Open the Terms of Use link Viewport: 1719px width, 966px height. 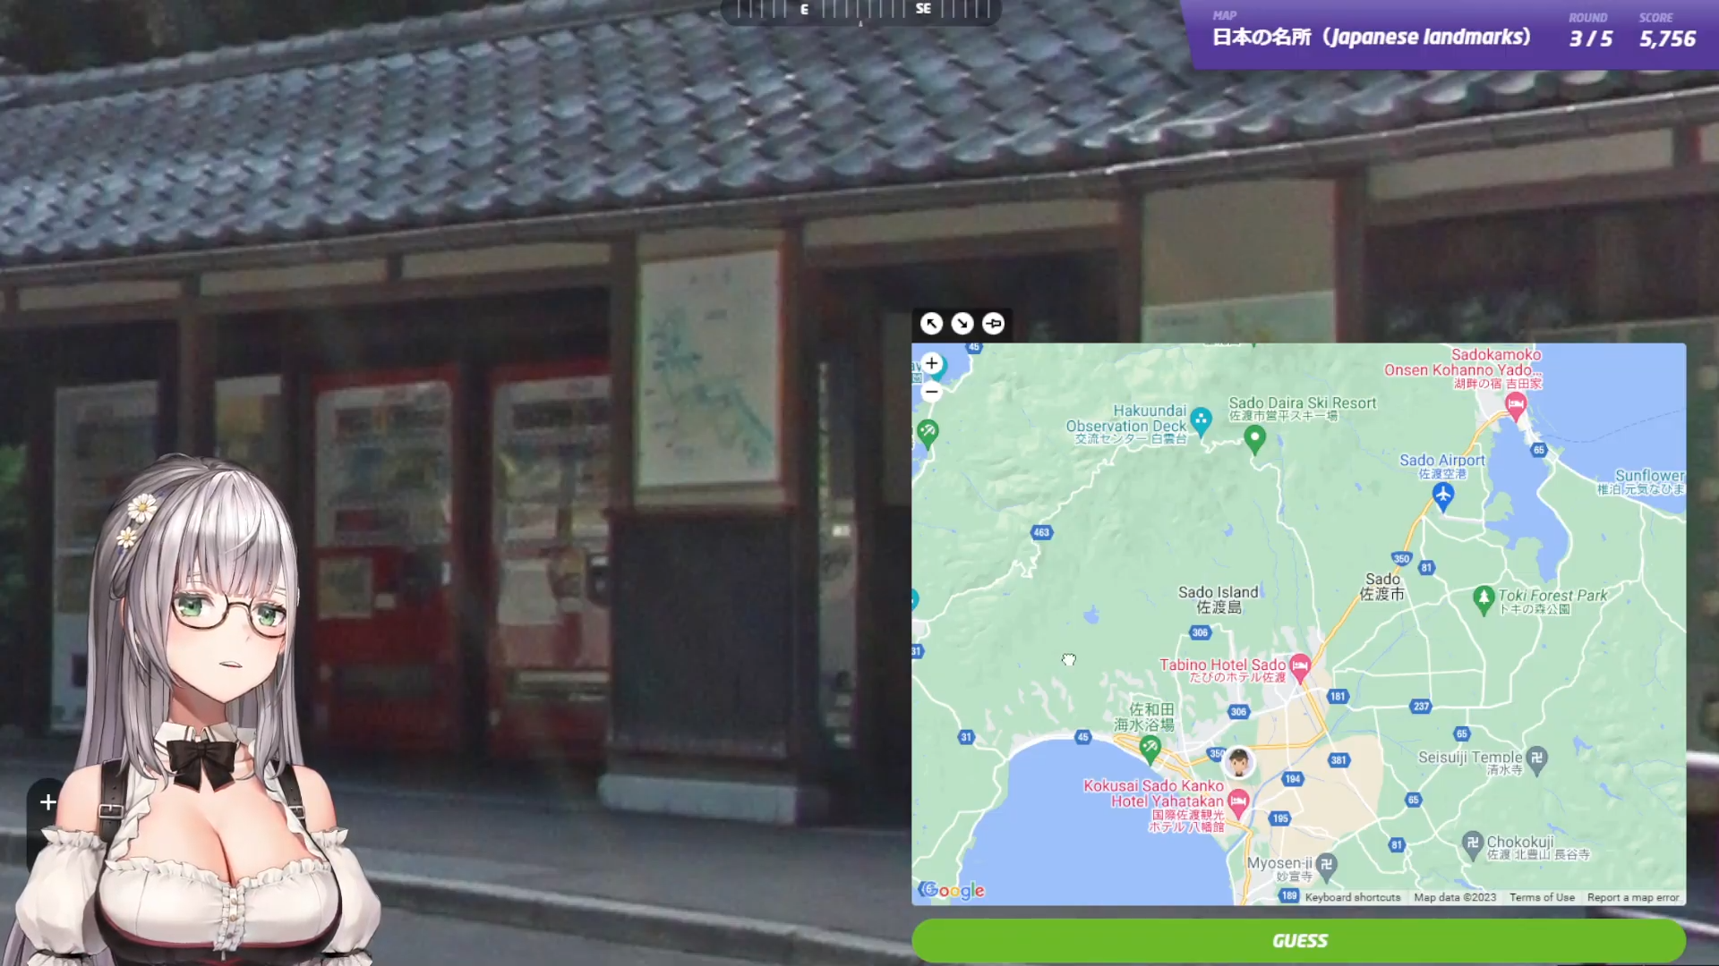click(x=1541, y=897)
